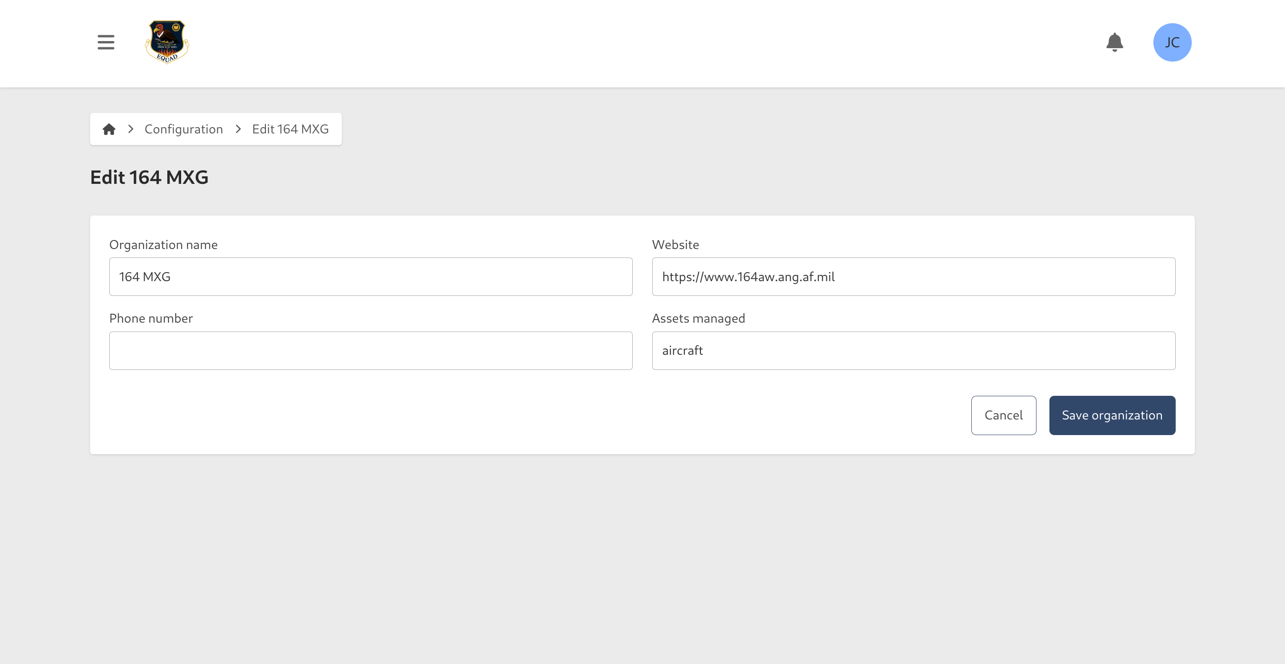Navigate home using the house icon

coord(109,129)
